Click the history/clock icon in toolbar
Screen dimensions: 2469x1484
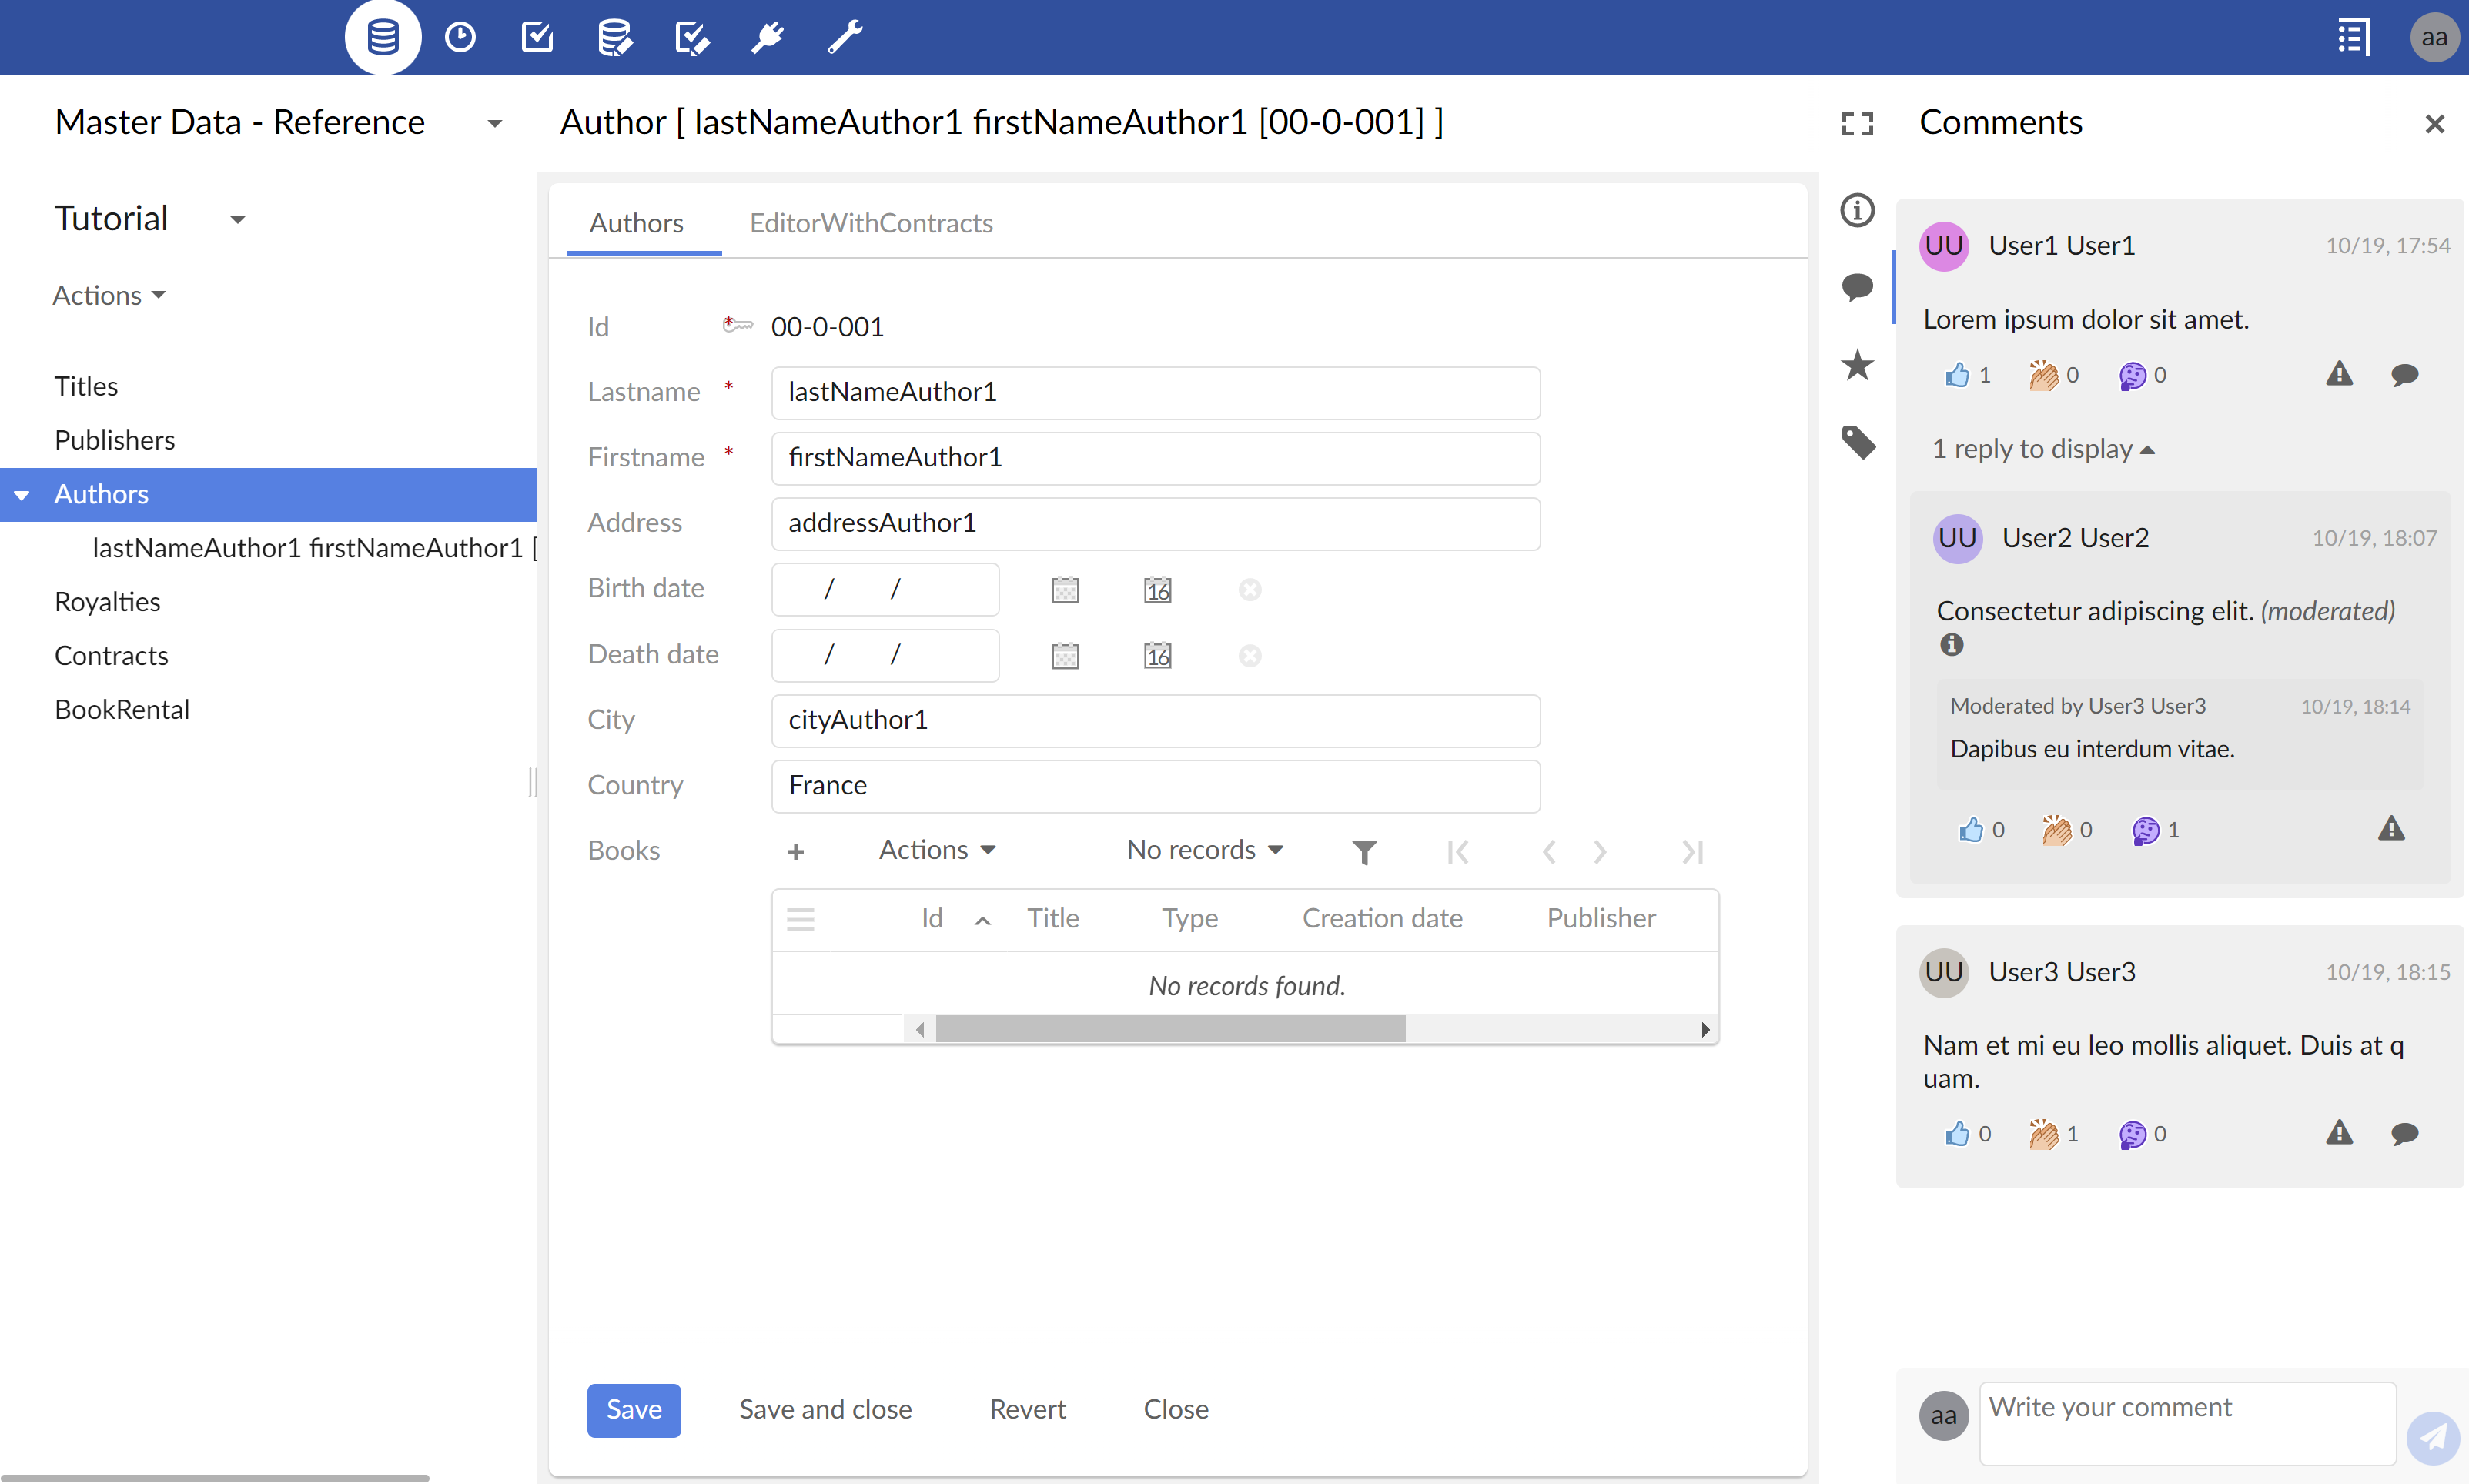coord(462,37)
